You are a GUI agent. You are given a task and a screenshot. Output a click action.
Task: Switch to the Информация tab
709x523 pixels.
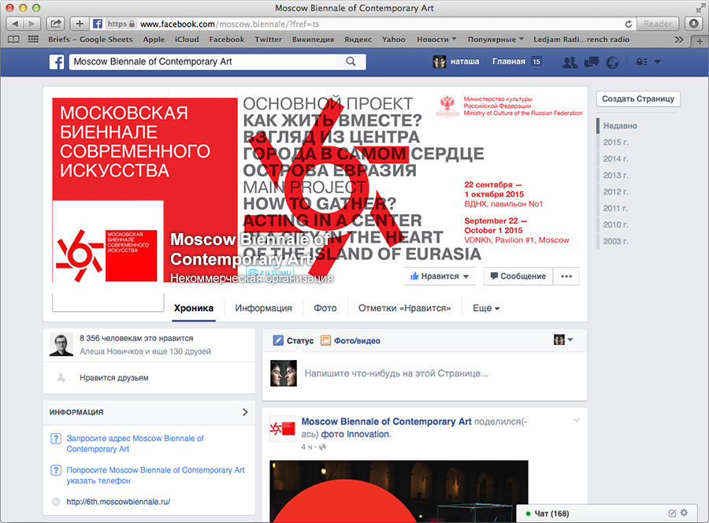pos(263,309)
